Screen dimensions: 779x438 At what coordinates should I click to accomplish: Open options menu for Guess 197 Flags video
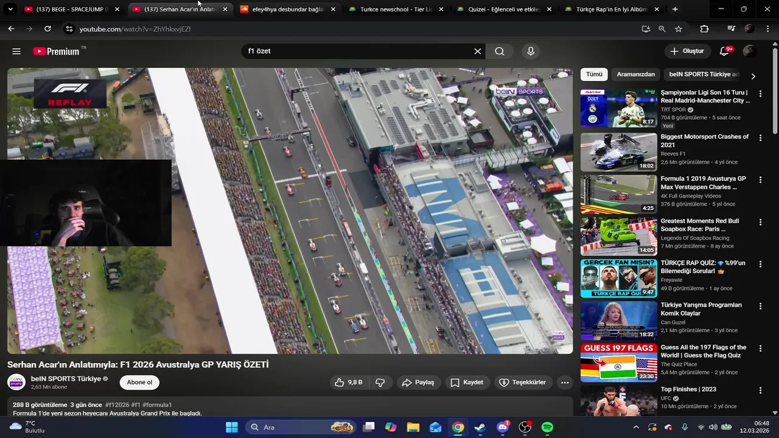click(760, 349)
